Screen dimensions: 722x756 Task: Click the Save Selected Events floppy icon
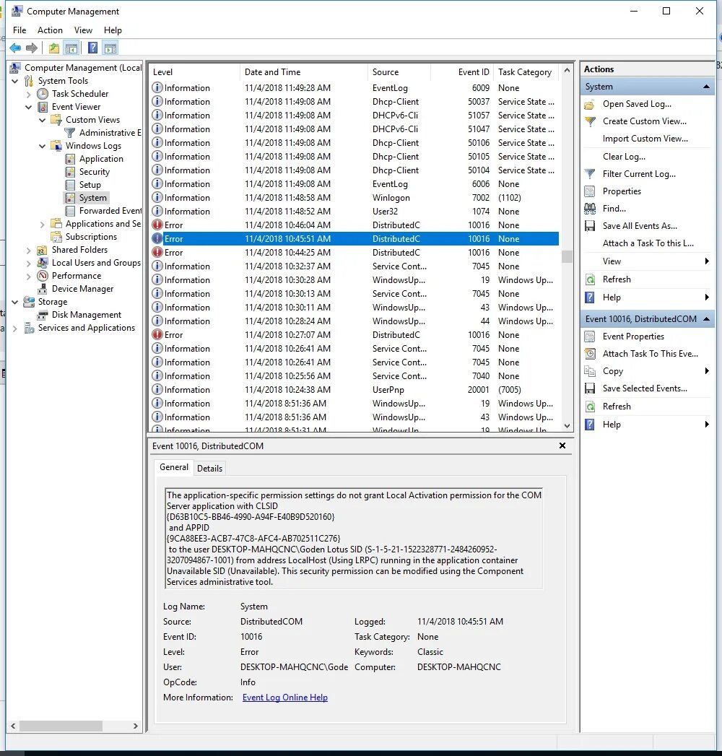coord(589,388)
